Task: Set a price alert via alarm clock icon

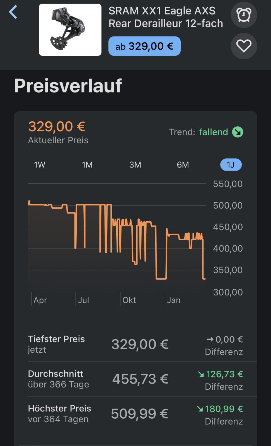Action: (x=244, y=15)
